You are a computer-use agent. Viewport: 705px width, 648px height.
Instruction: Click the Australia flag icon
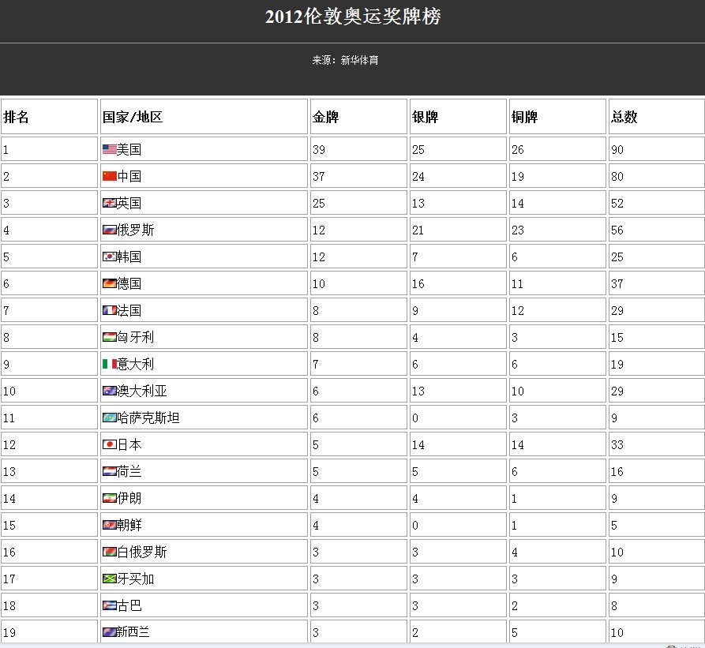pos(109,391)
